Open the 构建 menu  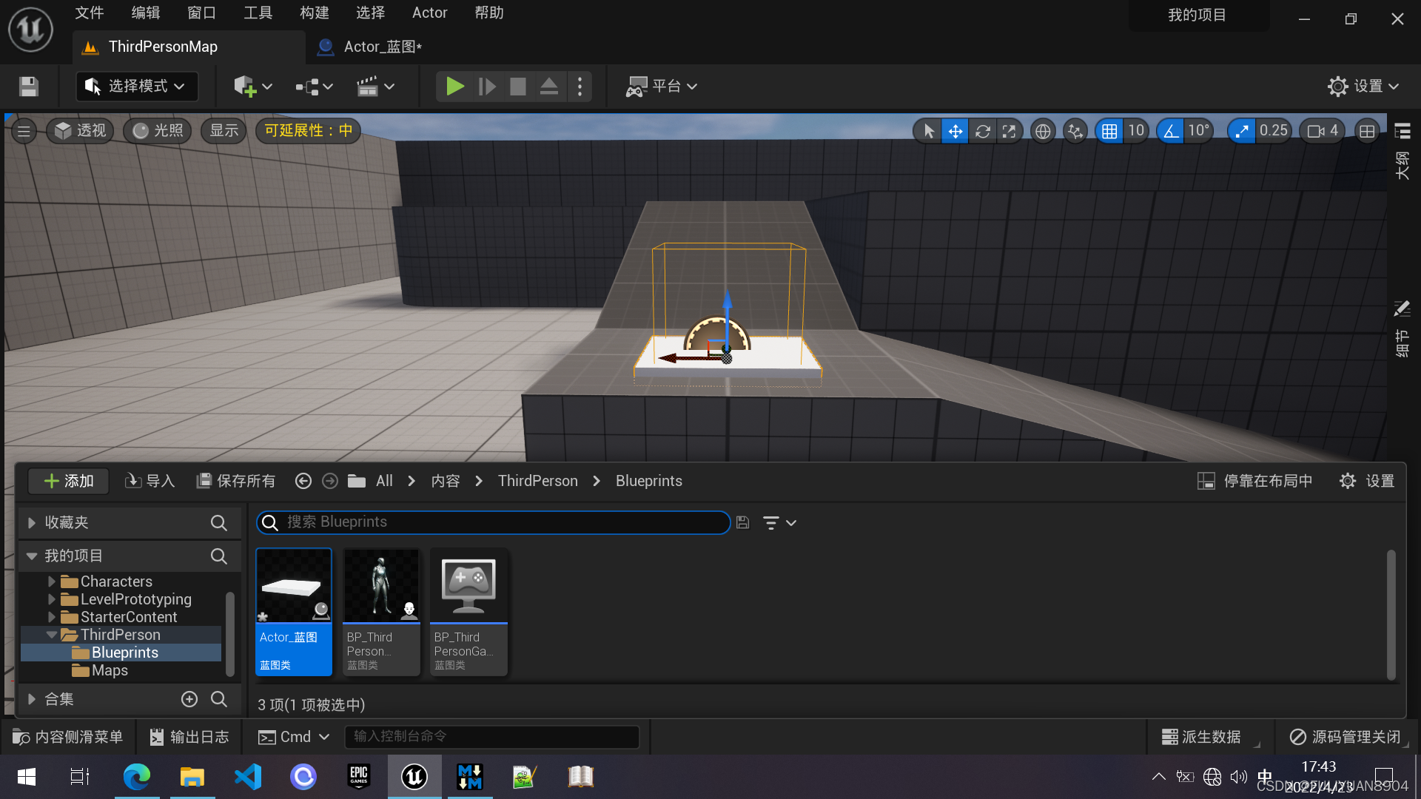tap(314, 13)
